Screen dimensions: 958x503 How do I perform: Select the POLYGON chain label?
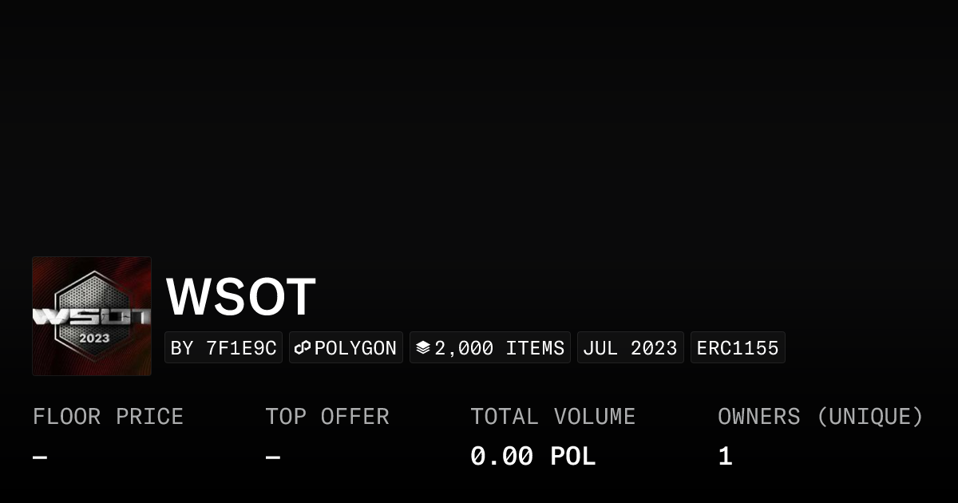(355, 348)
